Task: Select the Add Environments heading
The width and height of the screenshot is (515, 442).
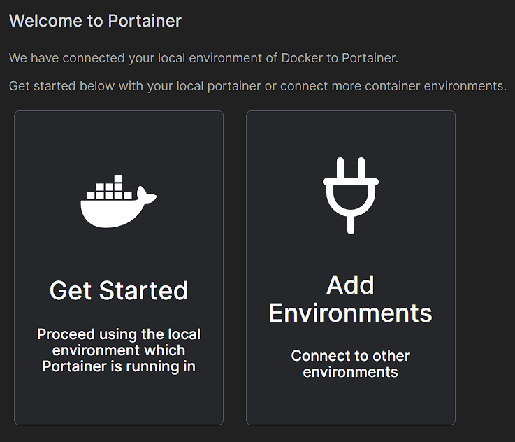Action: [351, 299]
